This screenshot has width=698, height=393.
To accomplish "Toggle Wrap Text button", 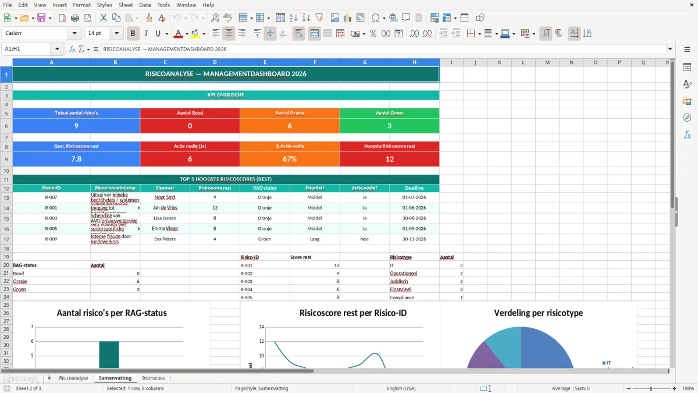I will pyautogui.click(x=299, y=34).
